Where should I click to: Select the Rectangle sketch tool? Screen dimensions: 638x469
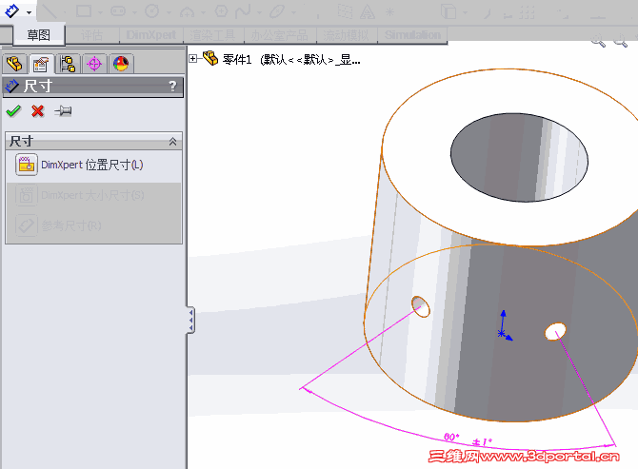click(84, 11)
